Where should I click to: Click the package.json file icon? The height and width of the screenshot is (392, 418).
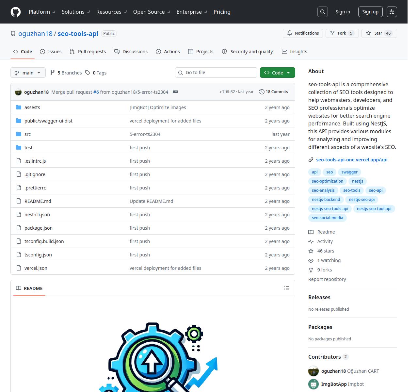coord(19,228)
